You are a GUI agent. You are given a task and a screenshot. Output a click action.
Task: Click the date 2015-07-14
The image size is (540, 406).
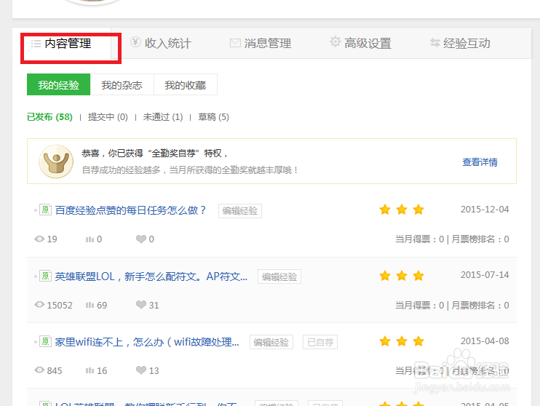click(485, 275)
